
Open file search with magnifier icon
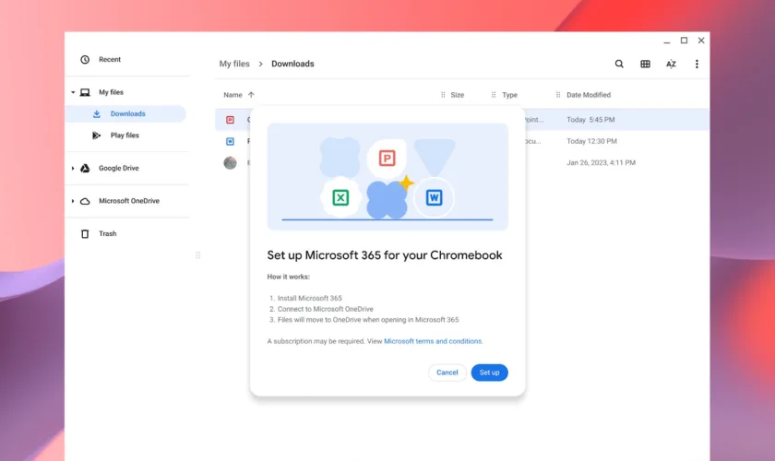(619, 64)
